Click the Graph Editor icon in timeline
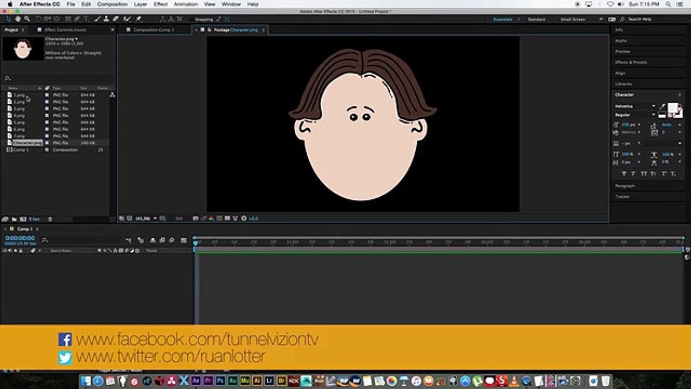The width and height of the screenshot is (691, 389). 184,240
